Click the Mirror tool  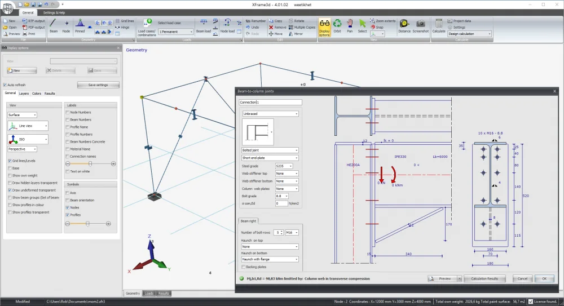point(296,34)
